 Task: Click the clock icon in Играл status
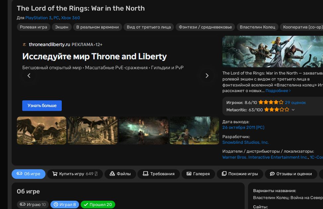(56, 204)
